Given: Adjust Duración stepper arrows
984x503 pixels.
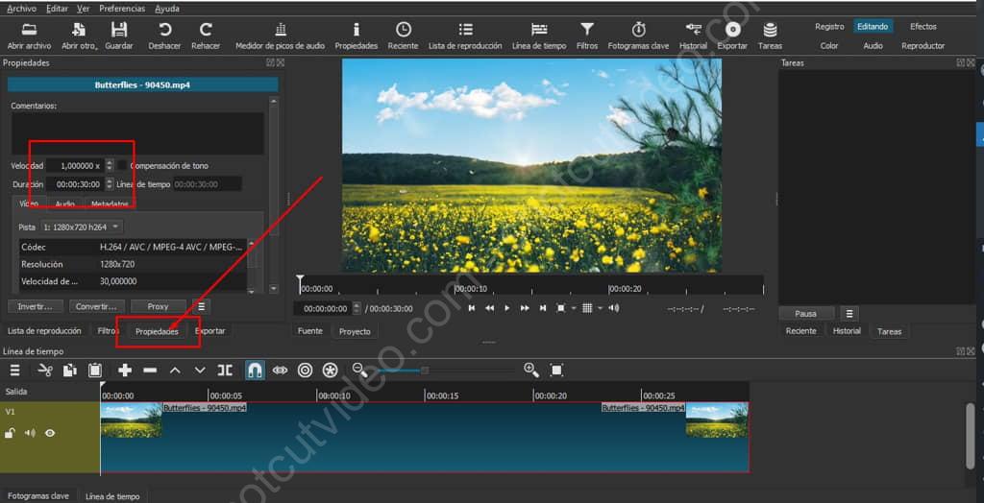Looking at the screenshot, I should click(110, 184).
